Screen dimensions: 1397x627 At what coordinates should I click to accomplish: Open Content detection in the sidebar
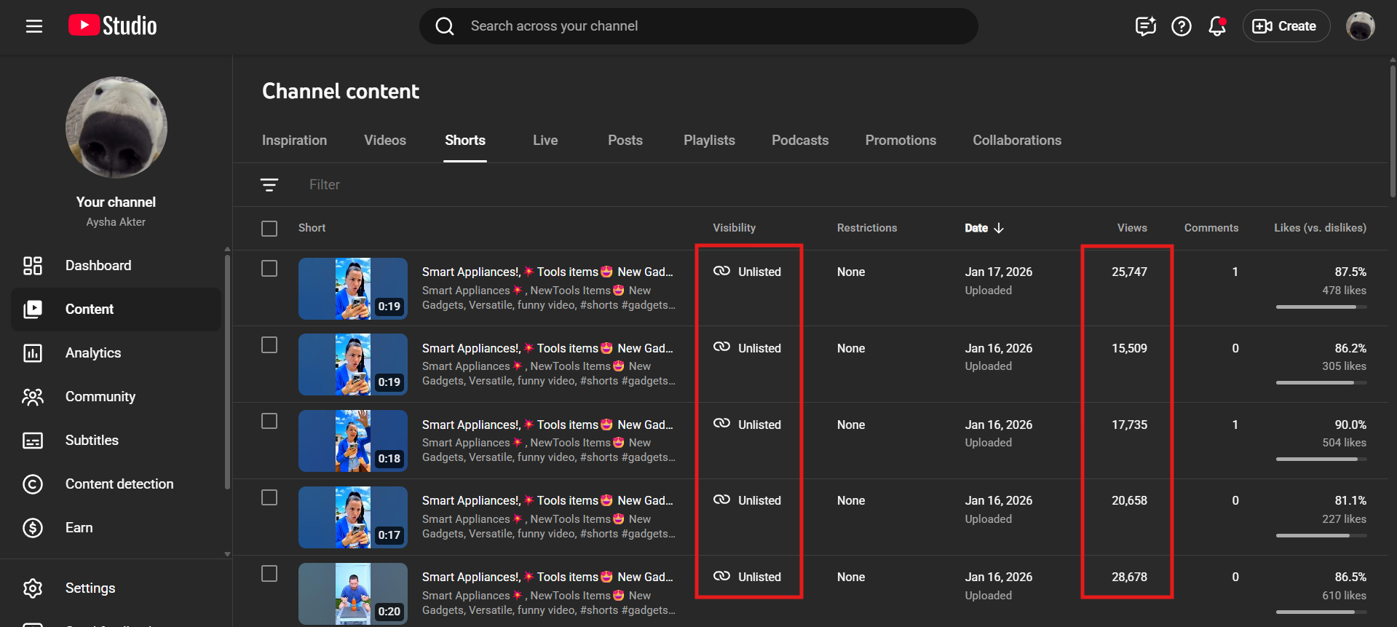pyautogui.click(x=119, y=484)
